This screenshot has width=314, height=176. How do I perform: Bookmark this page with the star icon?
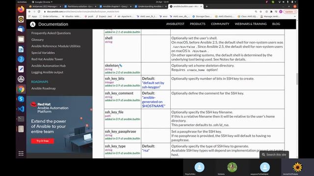click(x=261, y=12)
